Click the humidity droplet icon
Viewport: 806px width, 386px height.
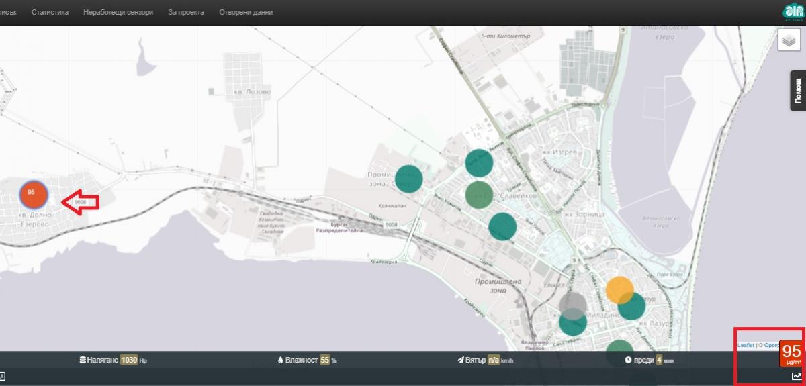(281, 360)
